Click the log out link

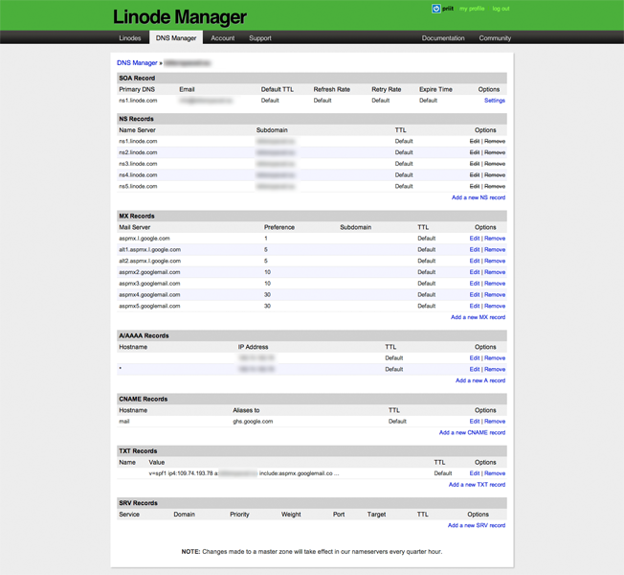(x=501, y=9)
